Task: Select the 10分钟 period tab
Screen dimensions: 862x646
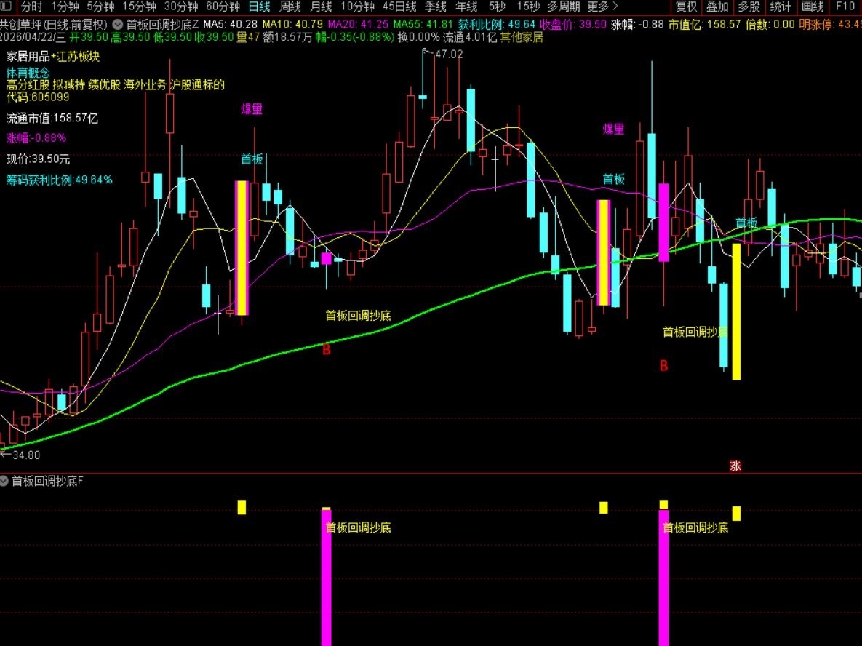Action: click(357, 7)
